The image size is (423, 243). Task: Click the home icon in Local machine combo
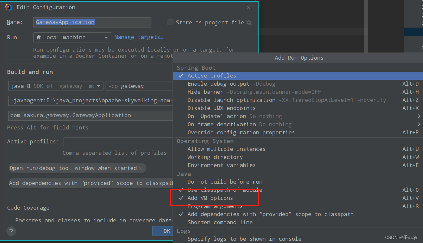click(x=39, y=37)
